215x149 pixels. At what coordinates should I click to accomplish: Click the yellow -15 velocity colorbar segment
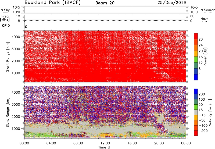(196, 118)
